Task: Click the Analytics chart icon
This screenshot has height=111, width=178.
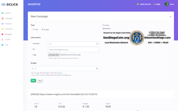Action: [3, 24]
